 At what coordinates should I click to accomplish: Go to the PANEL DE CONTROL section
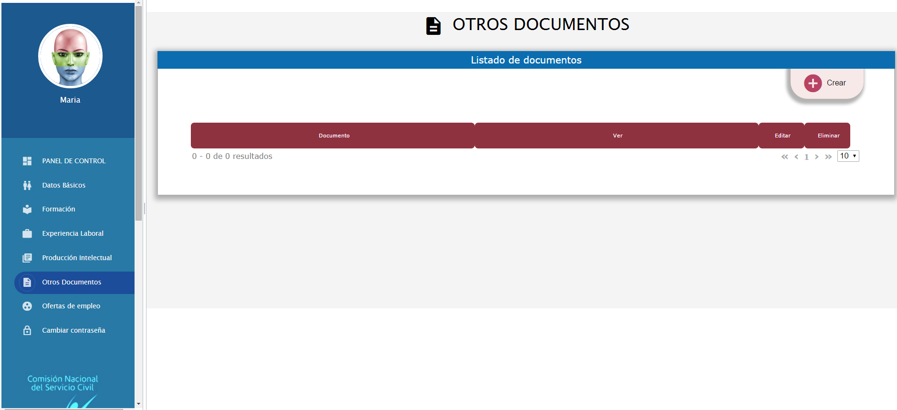tap(73, 161)
